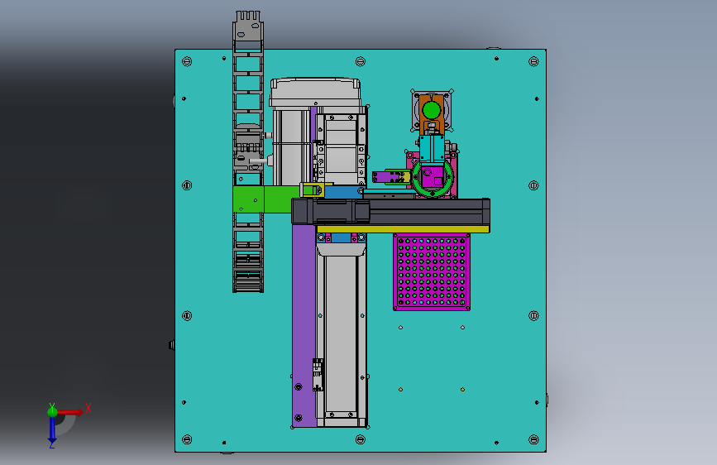717x465 pixels.
Task: Select the green ring around the magenta block
Action: [x=433, y=179]
